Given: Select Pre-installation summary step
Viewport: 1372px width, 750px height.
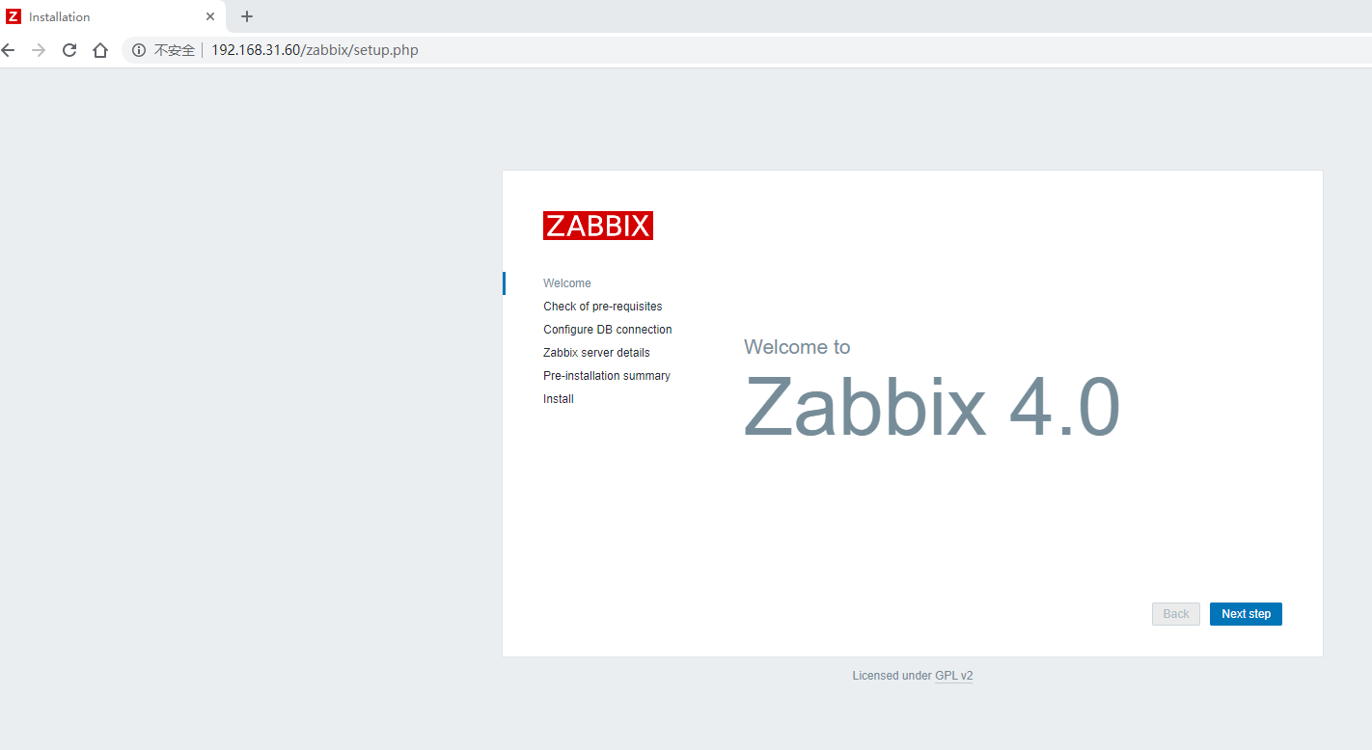Looking at the screenshot, I should [x=607, y=376].
